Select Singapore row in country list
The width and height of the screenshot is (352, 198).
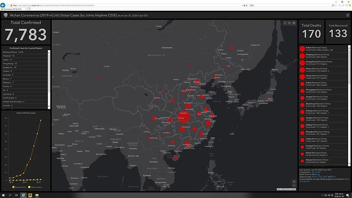pyautogui.click(x=25, y=67)
